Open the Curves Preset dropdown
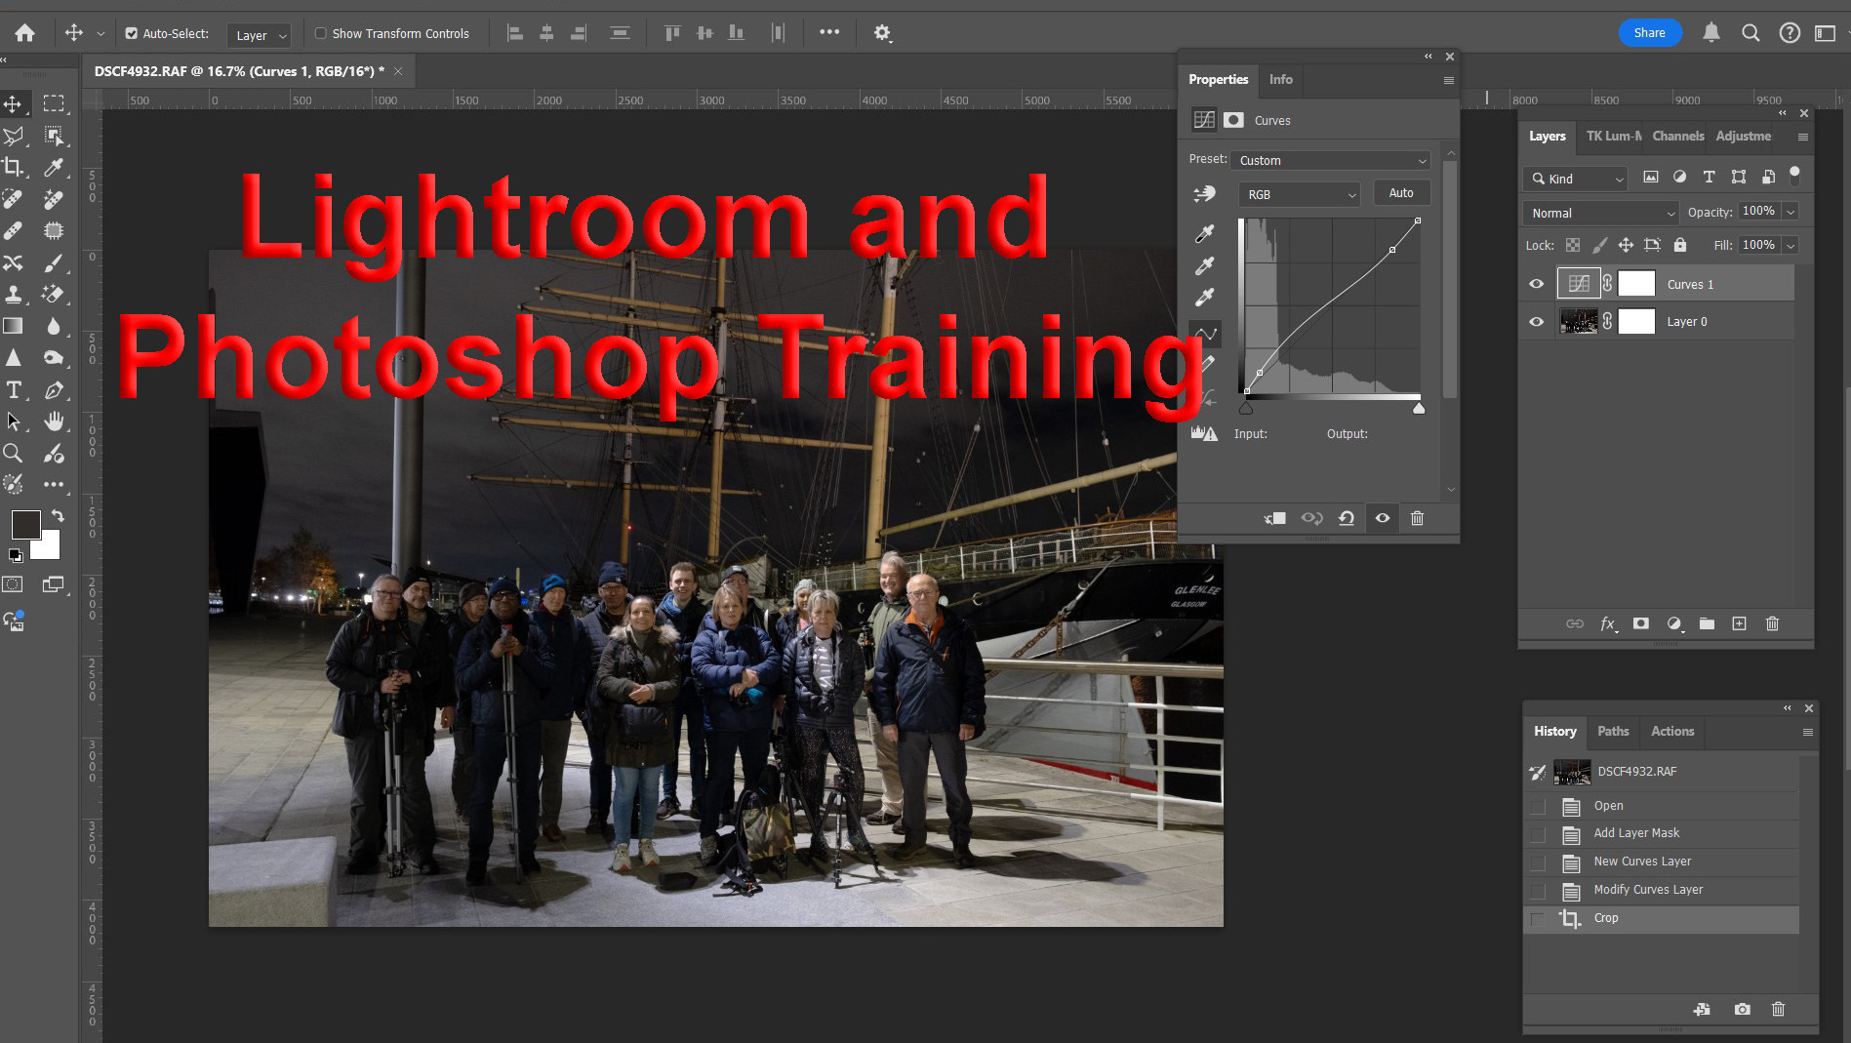The width and height of the screenshot is (1851, 1043). click(1332, 160)
